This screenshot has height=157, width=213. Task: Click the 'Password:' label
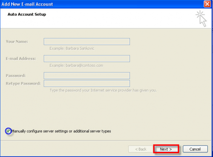click(x=16, y=76)
